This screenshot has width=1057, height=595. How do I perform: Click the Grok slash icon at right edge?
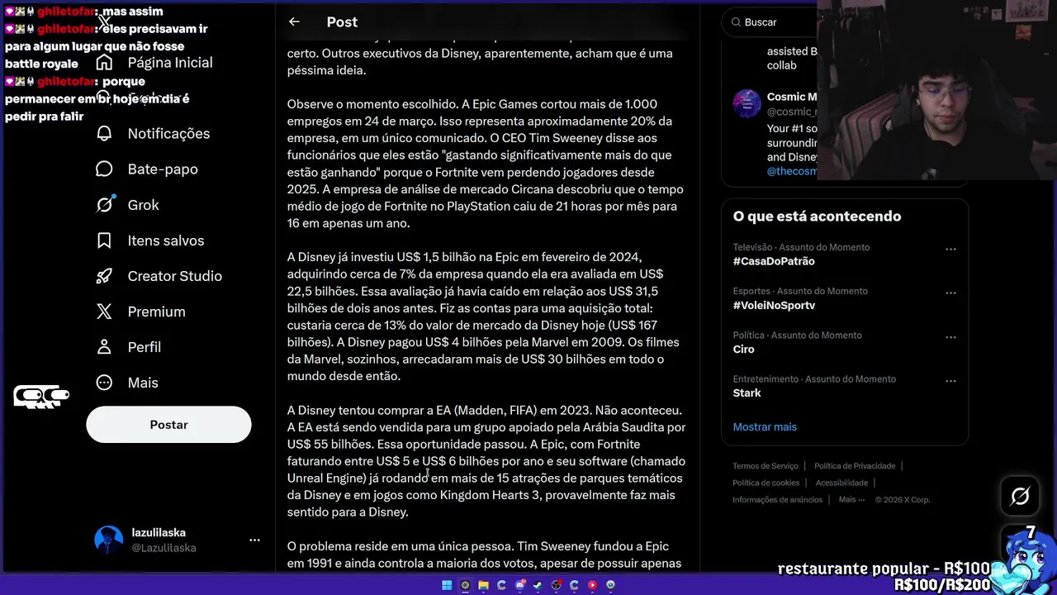[1020, 496]
